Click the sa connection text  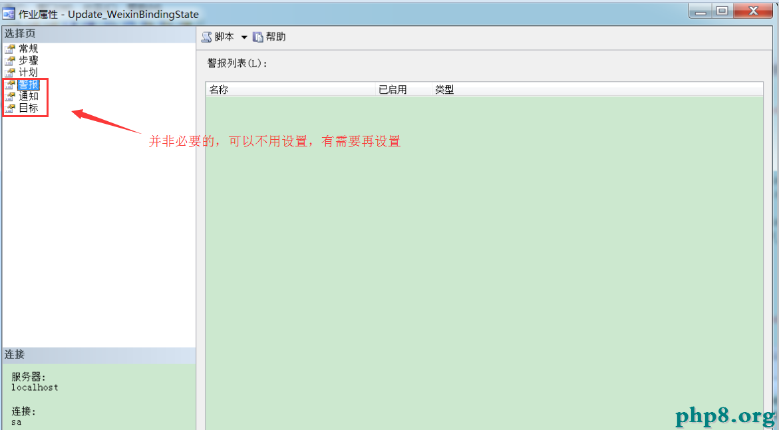17,421
